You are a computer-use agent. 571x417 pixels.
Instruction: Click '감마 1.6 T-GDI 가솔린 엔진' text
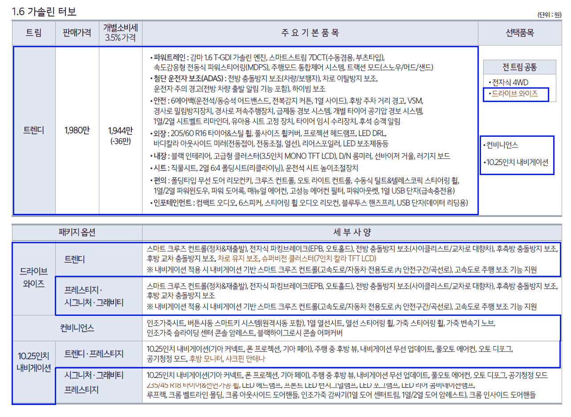[228, 58]
